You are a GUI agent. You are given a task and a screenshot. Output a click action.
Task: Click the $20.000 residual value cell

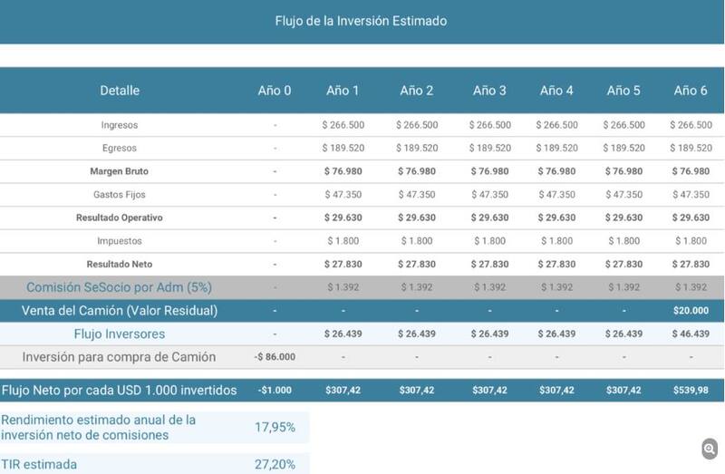tap(691, 311)
